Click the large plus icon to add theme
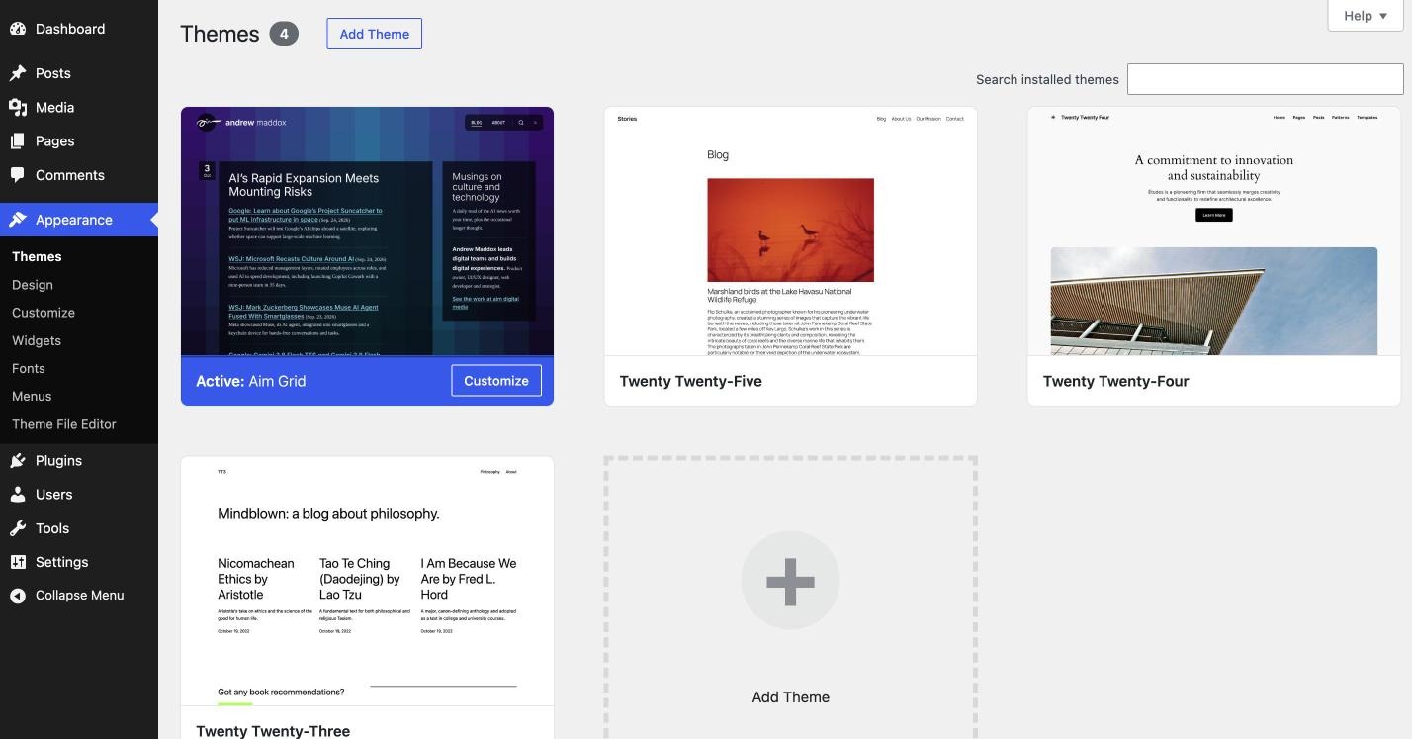Screen dimensions: 1412x739 (x=790, y=581)
